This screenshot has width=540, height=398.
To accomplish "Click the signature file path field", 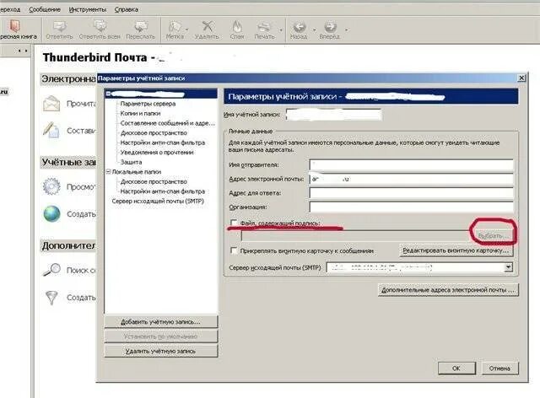I will pyautogui.click(x=356, y=236).
